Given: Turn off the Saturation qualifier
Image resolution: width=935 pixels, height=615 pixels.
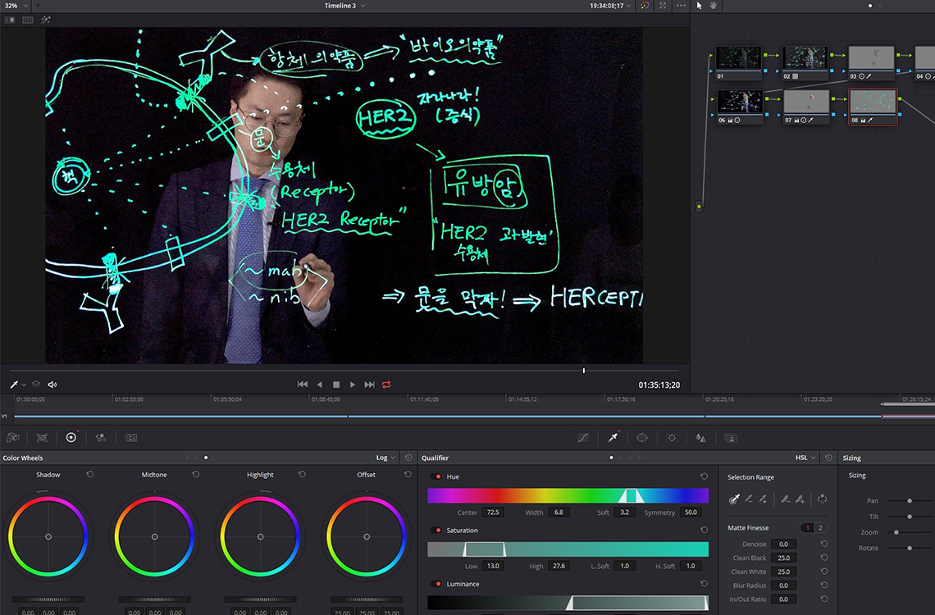Looking at the screenshot, I should point(437,531).
